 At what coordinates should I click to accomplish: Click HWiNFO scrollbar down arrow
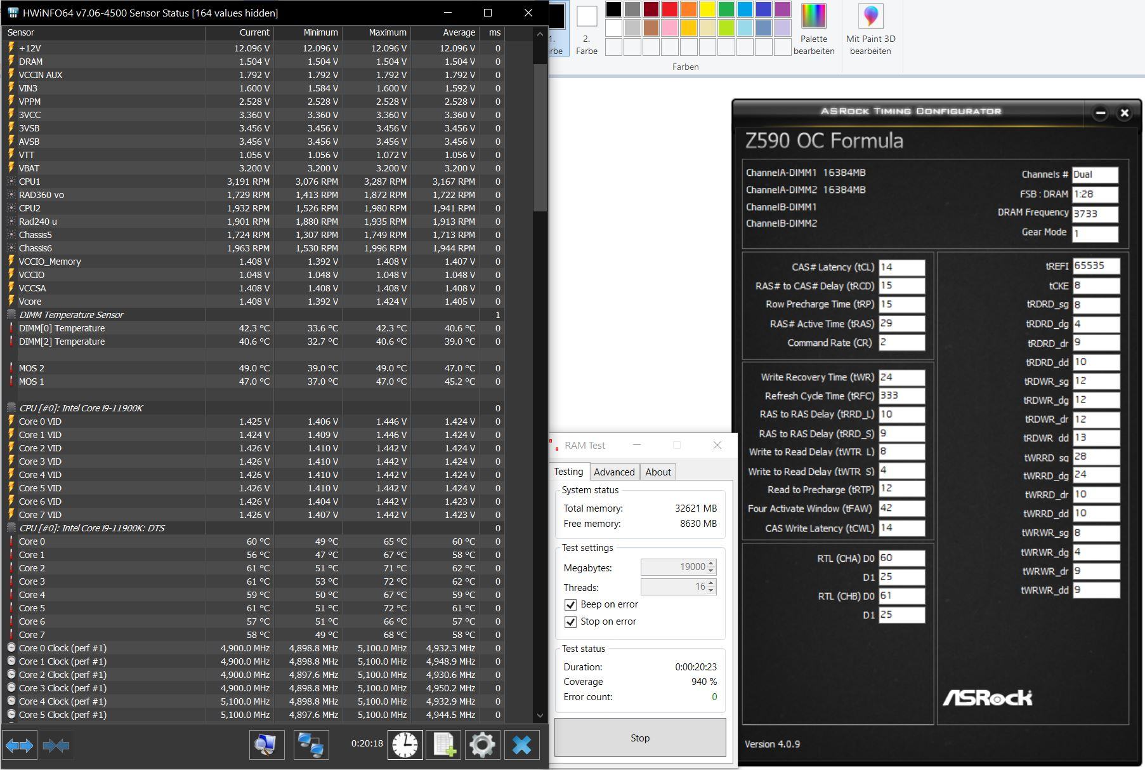[x=540, y=715]
